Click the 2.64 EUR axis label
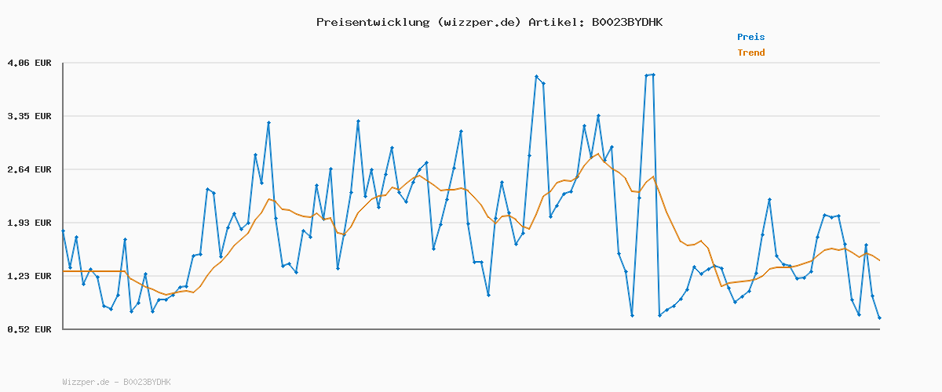Viewport: 942px width, 392px height. coord(29,169)
